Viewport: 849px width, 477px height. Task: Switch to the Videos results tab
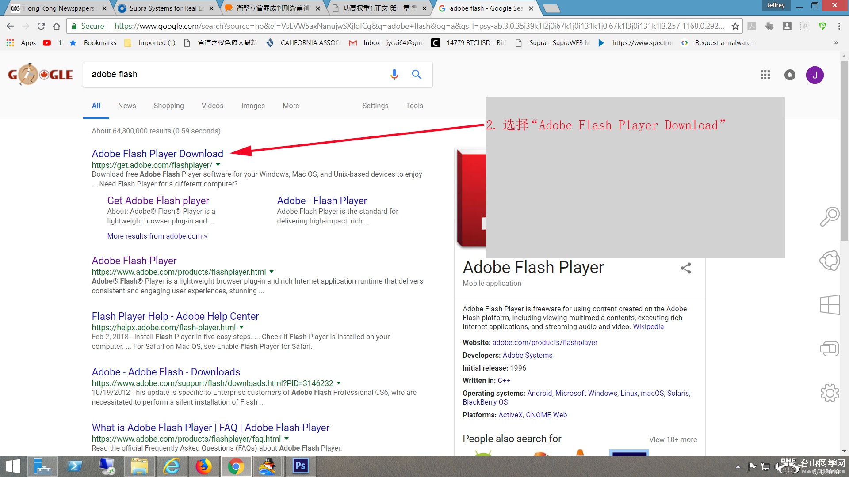point(212,106)
